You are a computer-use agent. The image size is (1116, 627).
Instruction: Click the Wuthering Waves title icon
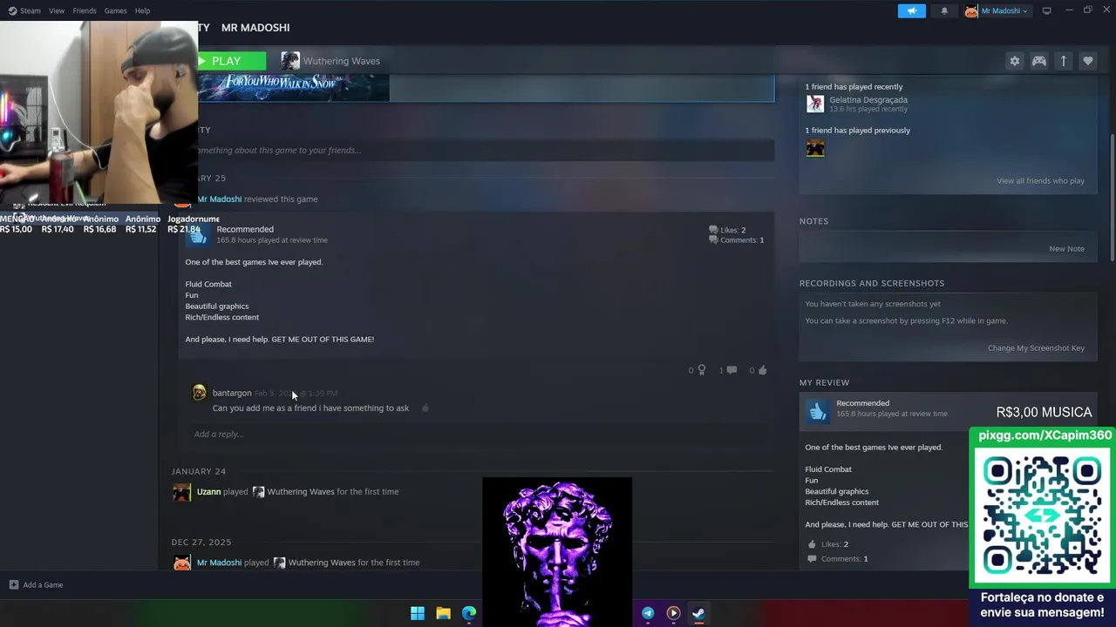coord(290,61)
